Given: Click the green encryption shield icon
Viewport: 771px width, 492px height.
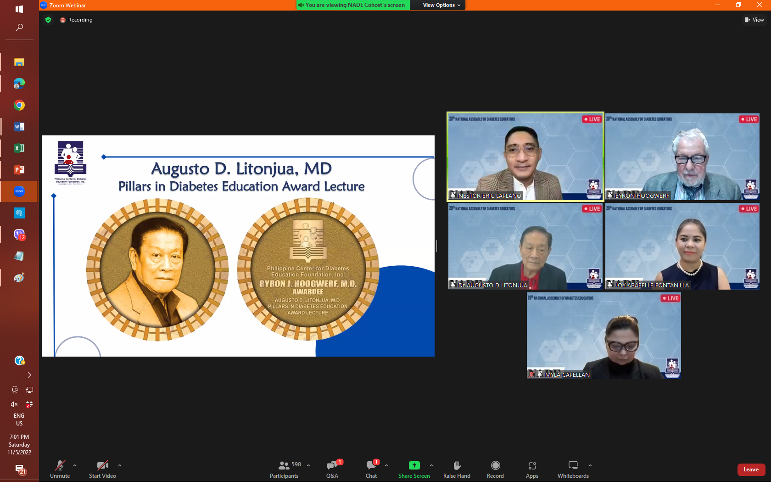Looking at the screenshot, I should coord(48,20).
